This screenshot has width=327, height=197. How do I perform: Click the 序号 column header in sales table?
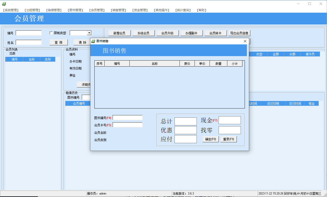(x=100, y=64)
